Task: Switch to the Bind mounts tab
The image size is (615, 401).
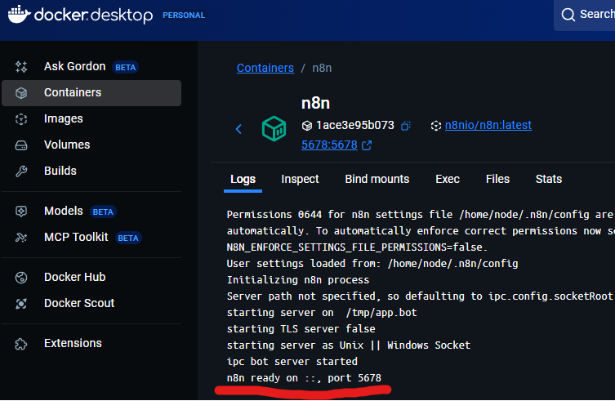Action: [377, 179]
